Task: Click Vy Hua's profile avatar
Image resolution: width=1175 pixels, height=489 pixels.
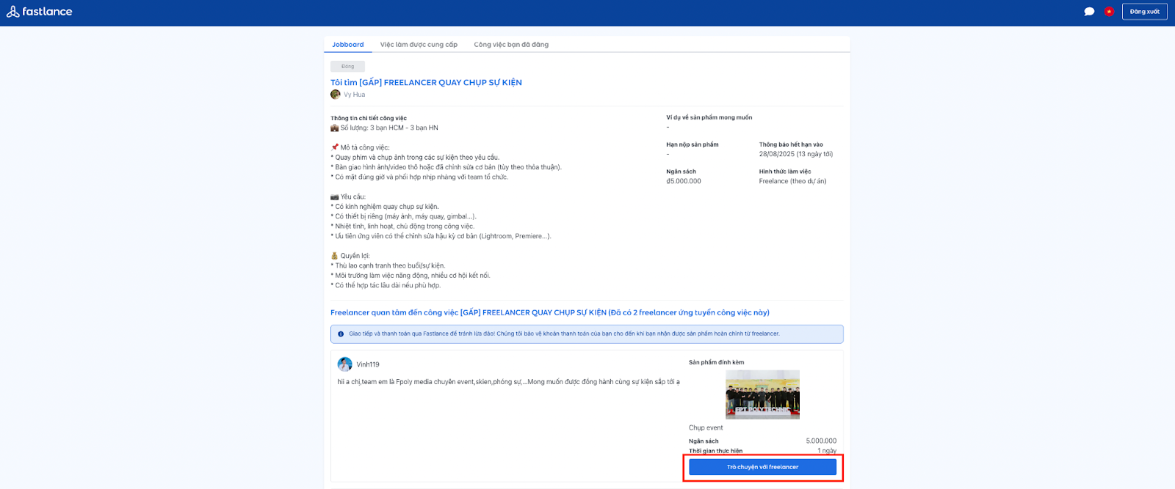Action: click(336, 95)
